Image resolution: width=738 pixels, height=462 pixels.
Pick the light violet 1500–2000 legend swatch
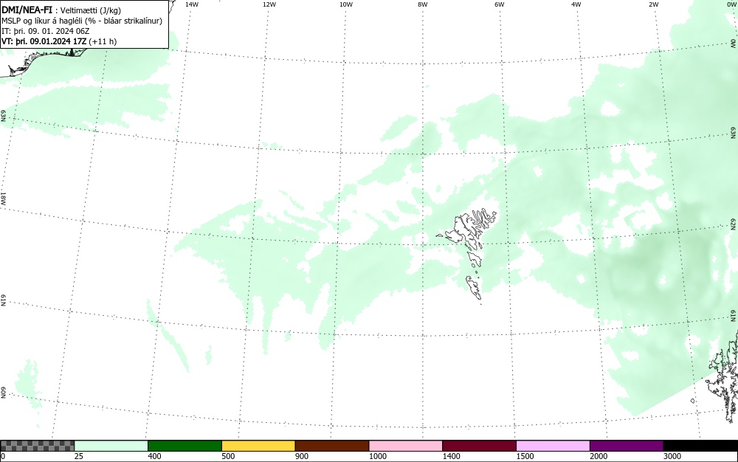tap(553, 446)
